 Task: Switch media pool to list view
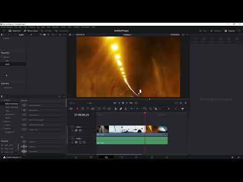pos(48,34)
